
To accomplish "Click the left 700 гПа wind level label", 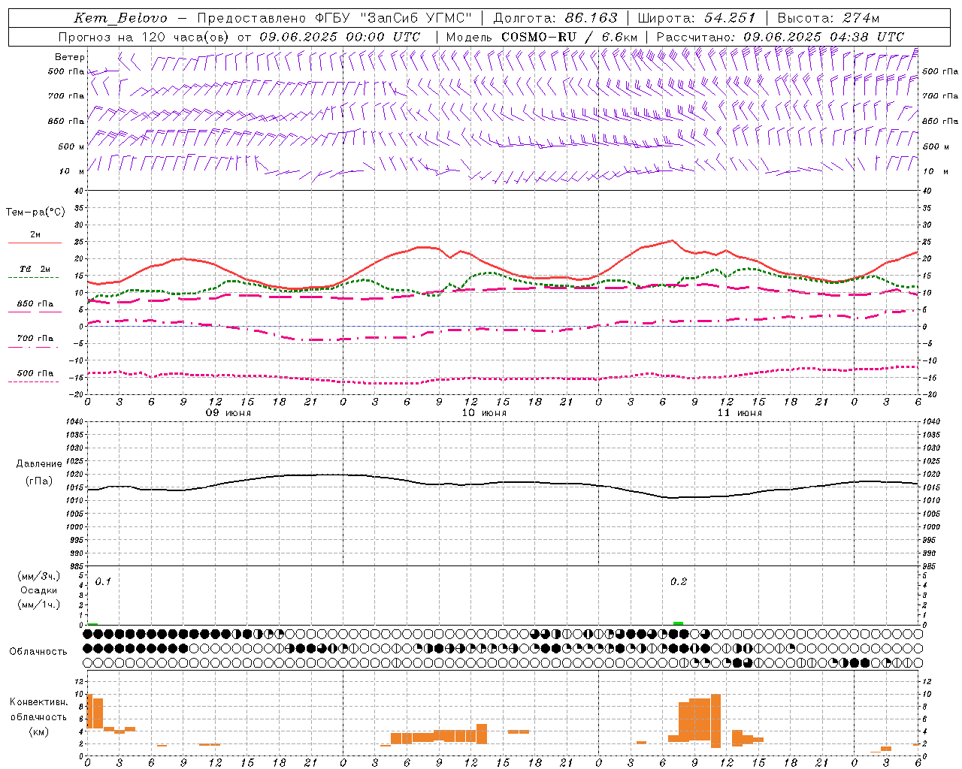I will [x=66, y=96].
